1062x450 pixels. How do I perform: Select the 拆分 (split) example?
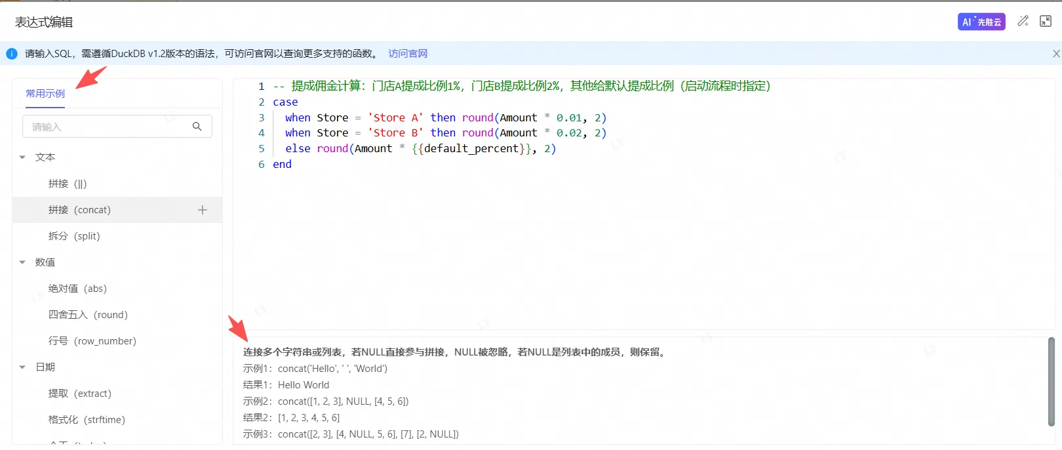[x=74, y=236]
